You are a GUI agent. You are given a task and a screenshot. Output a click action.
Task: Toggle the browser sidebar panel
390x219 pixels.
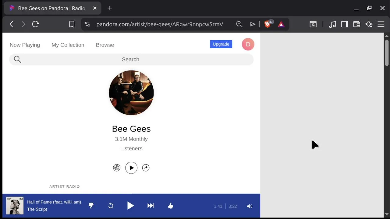tap(345, 24)
